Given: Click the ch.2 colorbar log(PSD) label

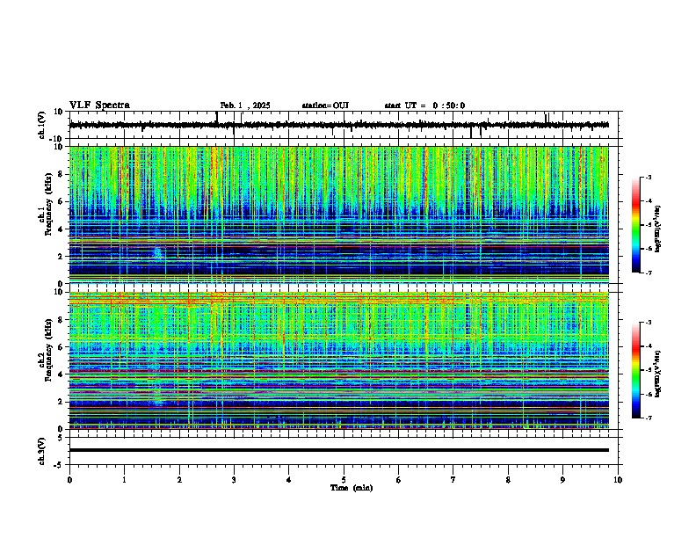Looking at the screenshot, I should [x=658, y=374].
